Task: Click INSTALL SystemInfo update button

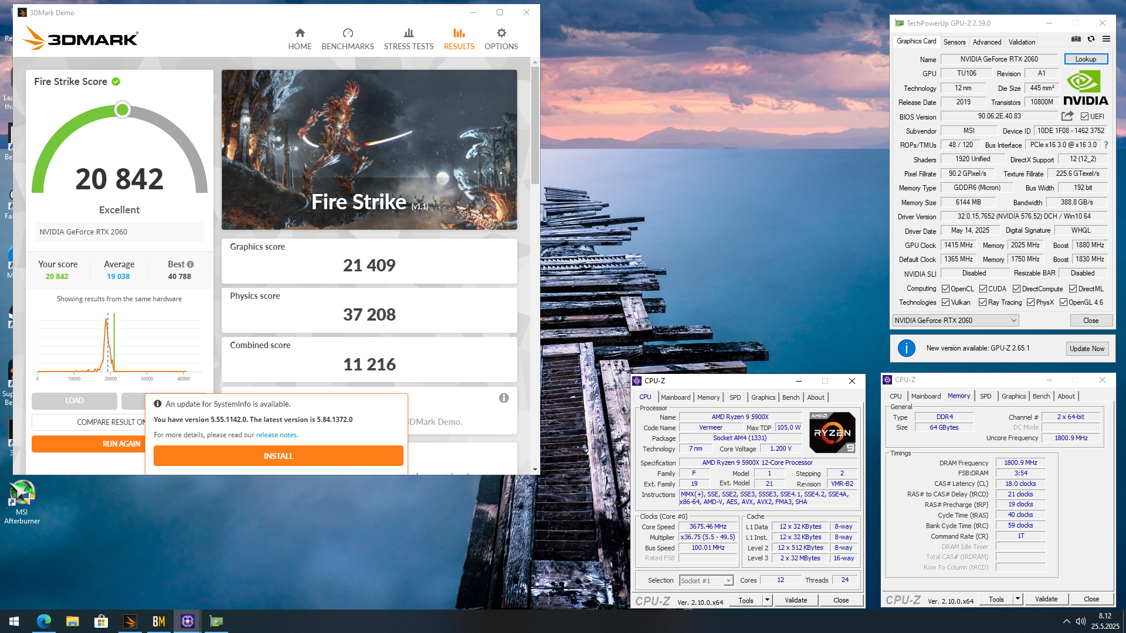Action: pos(279,456)
